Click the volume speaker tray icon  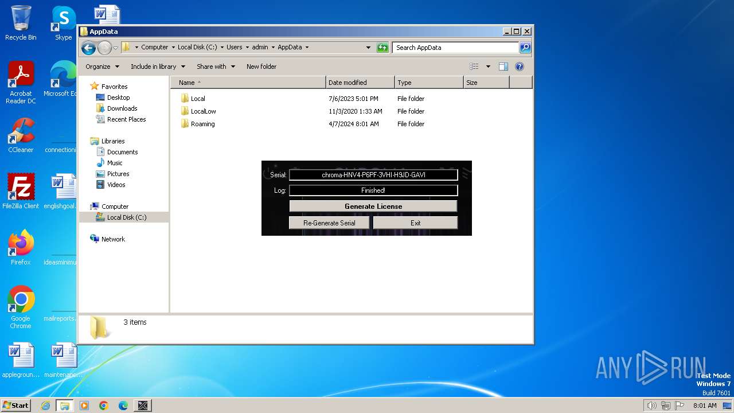point(651,406)
